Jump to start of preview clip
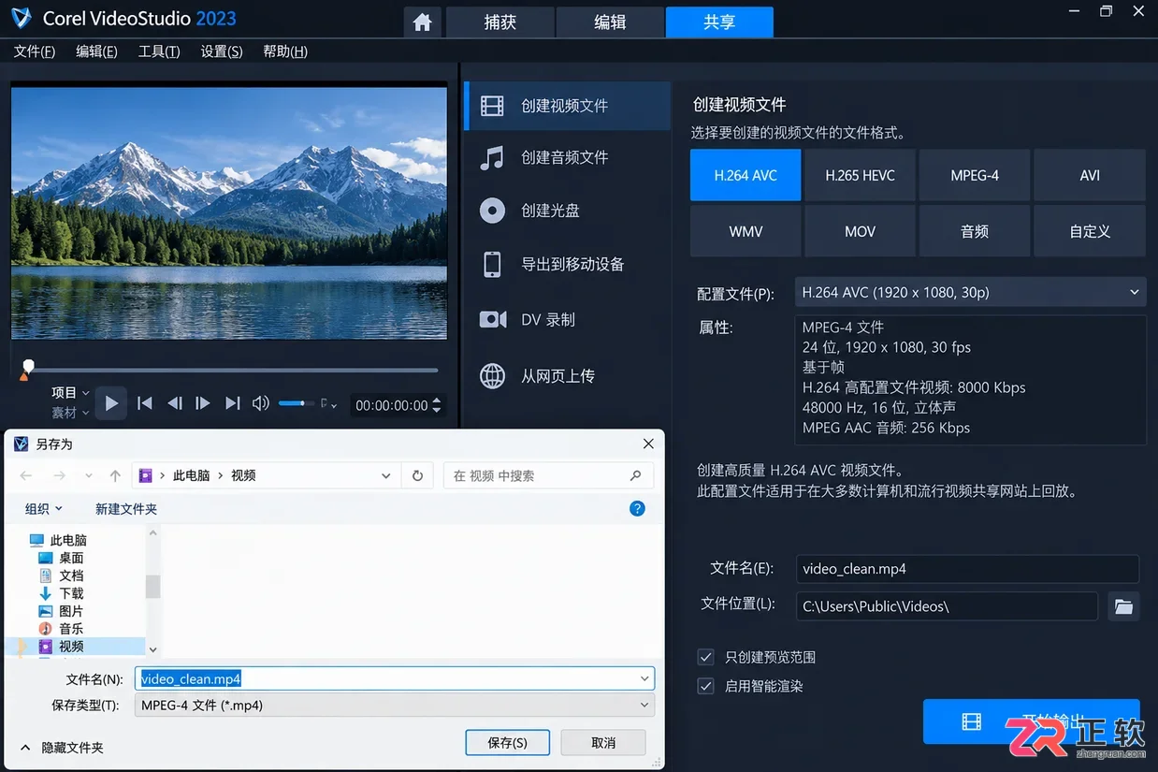Viewport: 1158px width, 772px height. pos(144,403)
